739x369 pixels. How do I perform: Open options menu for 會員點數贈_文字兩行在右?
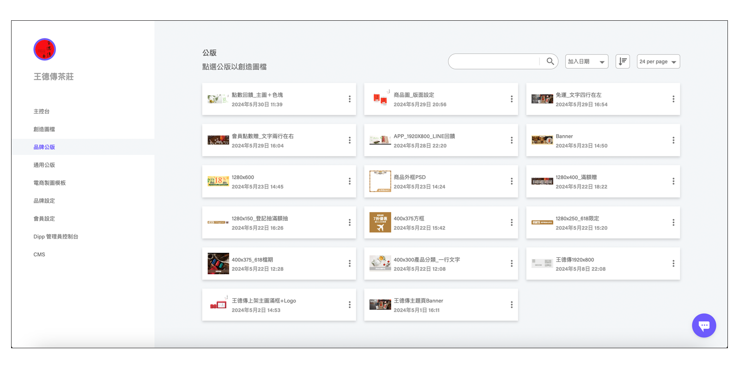350,140
